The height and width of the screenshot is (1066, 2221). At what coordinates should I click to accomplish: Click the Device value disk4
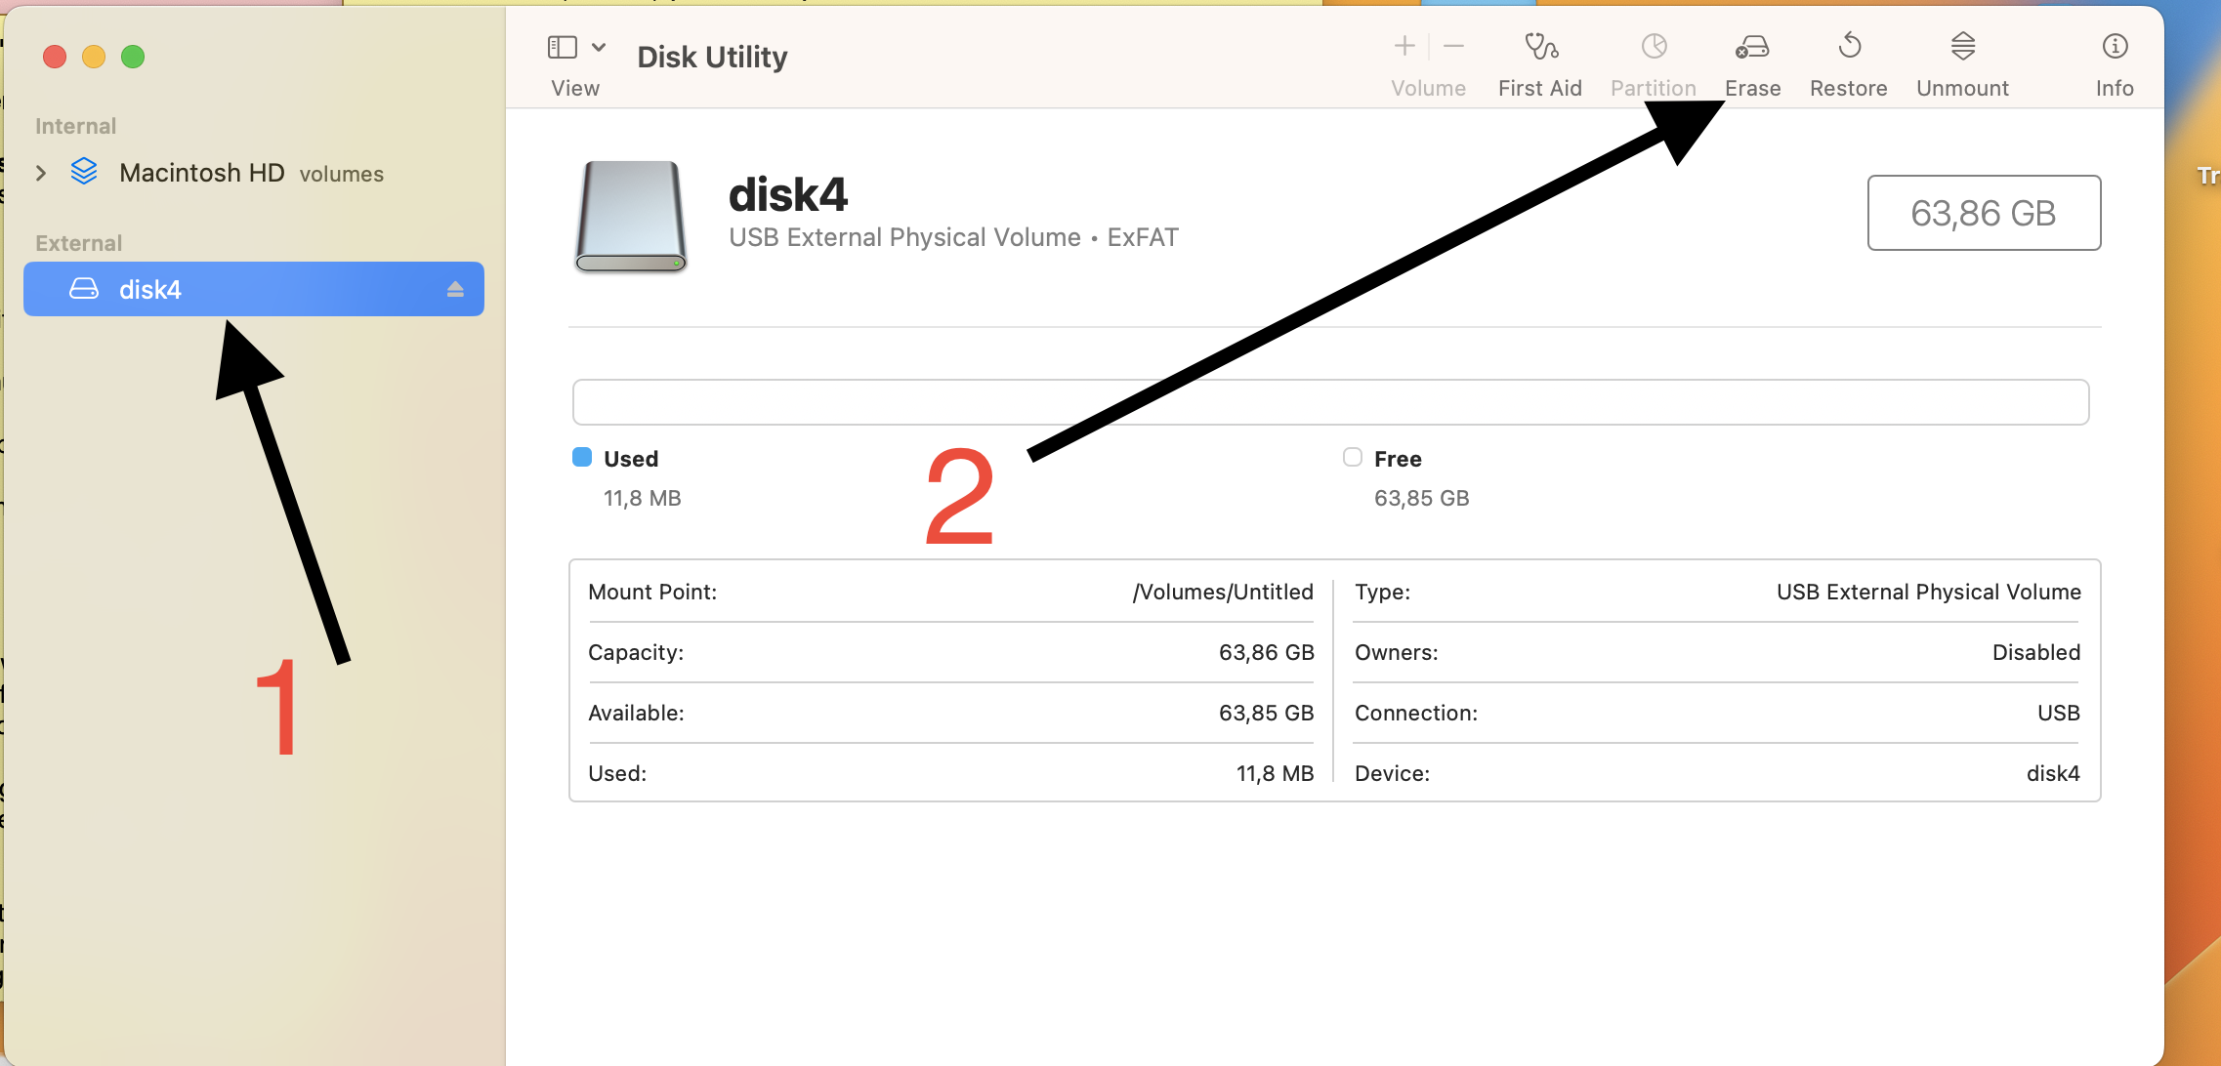[2053, 773]
